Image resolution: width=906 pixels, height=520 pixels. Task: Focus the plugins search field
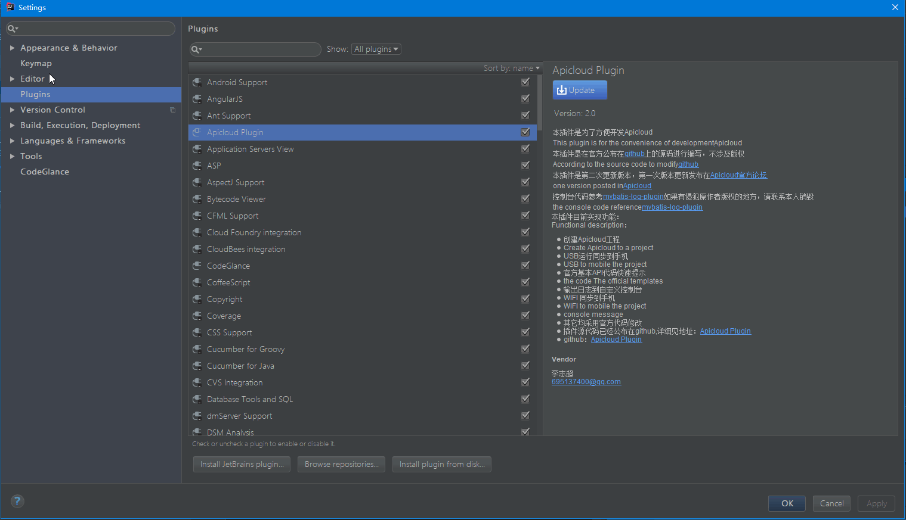click(255, 49)
